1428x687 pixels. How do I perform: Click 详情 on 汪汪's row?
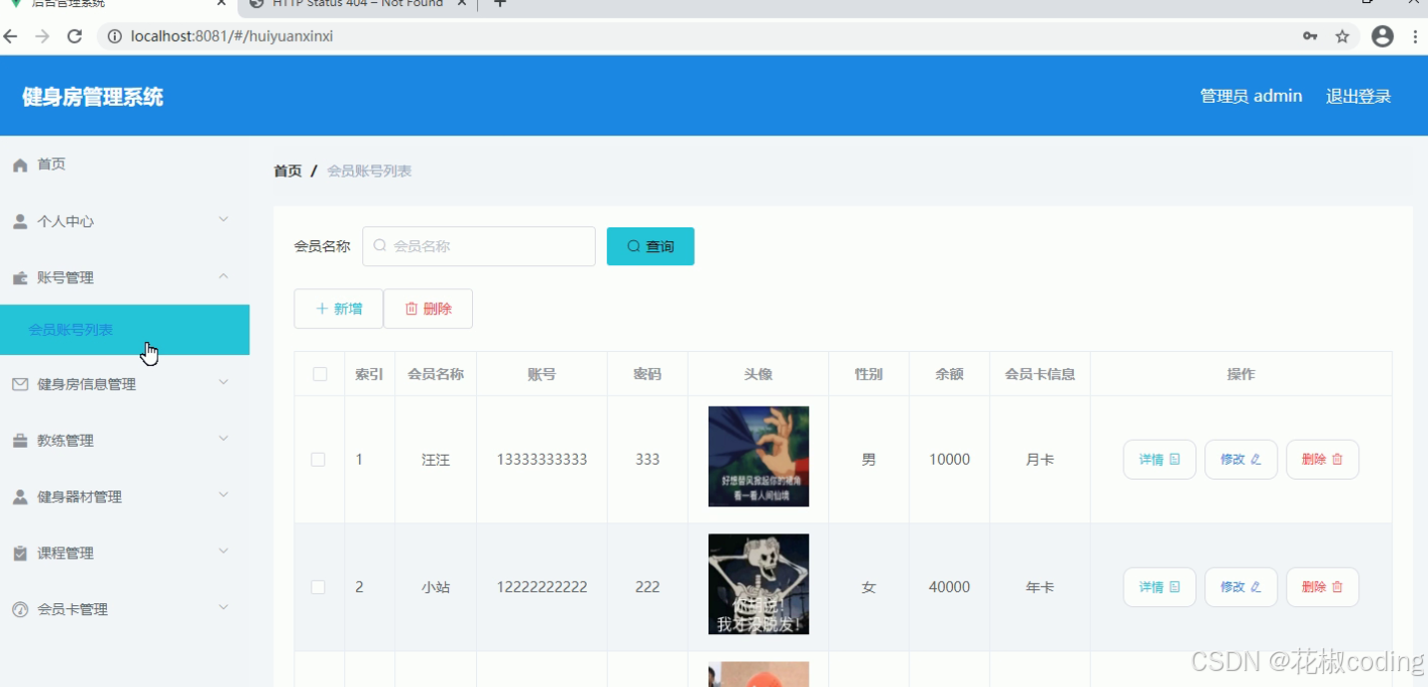(x=1159, y=459)
